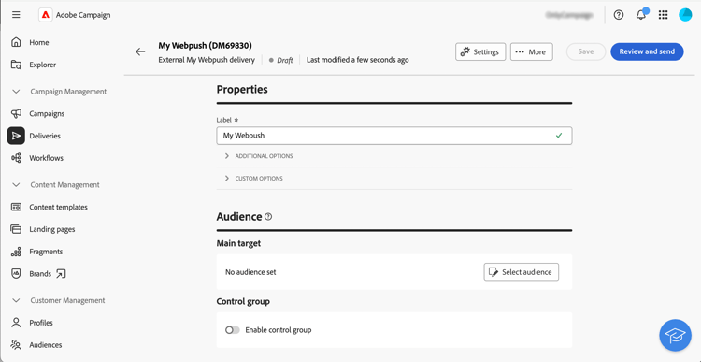Click the Brands external link arrow icon

tap(61, 274)
